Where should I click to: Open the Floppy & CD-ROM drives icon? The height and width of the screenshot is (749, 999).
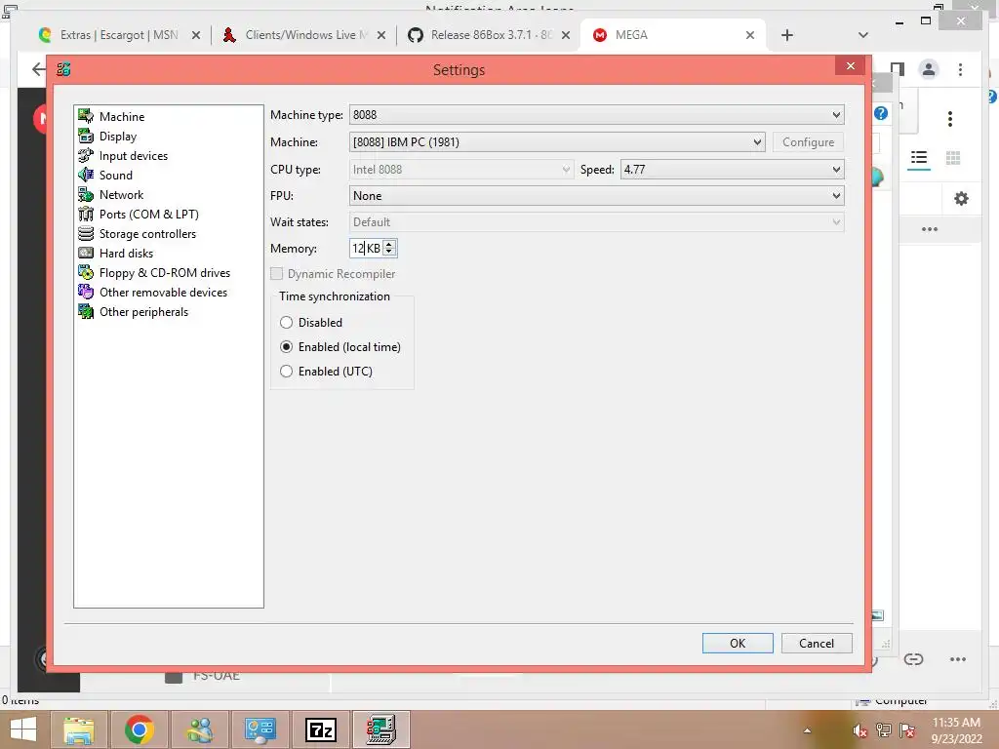pyautogui.click(x=86, y=273)
